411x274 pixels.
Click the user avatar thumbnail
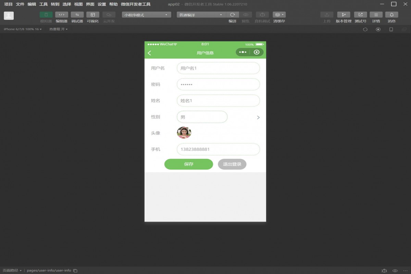tap(184, 133)
